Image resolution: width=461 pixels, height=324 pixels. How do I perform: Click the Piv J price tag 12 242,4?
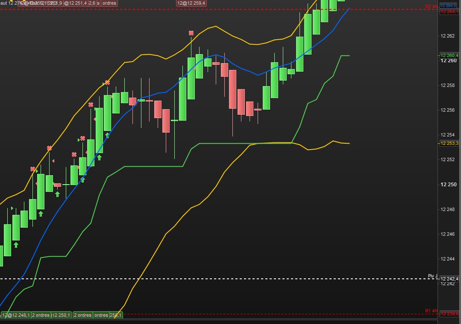click(449, 279)
